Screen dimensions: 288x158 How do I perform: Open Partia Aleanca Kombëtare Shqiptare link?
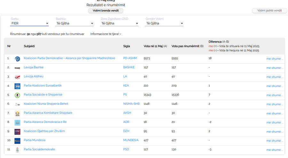pos(48,113)
